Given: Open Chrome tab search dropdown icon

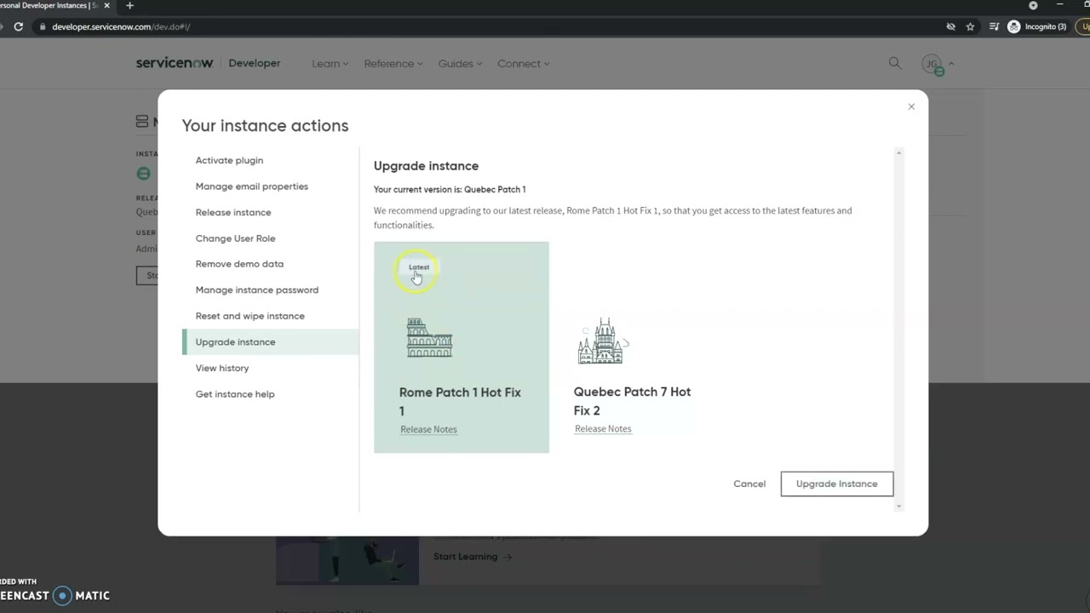Looking at the screenshot, I should pos(1033,5).
